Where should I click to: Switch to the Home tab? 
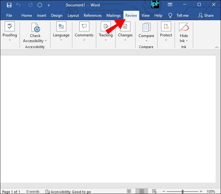click(27, 16)
